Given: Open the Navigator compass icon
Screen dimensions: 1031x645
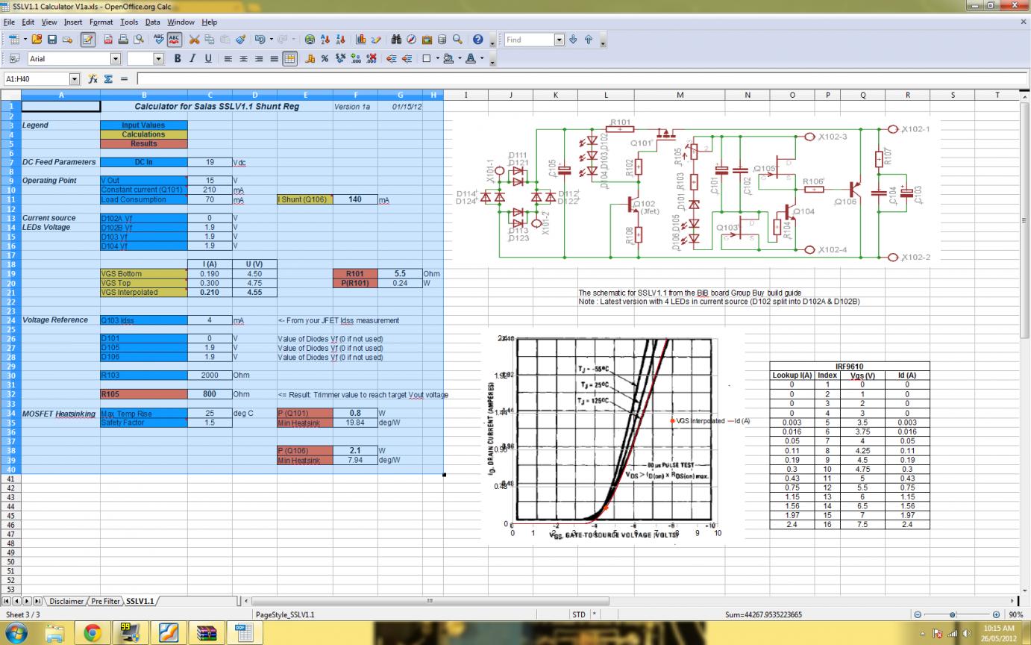Looking at the screenshot, I should pos(413,40).
